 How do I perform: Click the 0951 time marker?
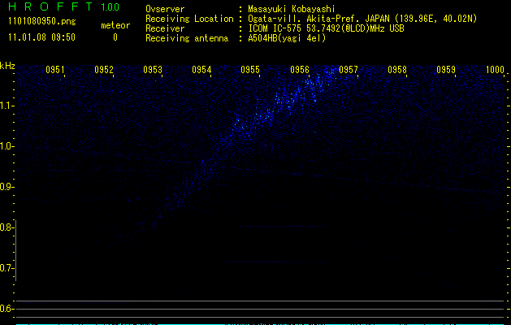click(55, 70)
